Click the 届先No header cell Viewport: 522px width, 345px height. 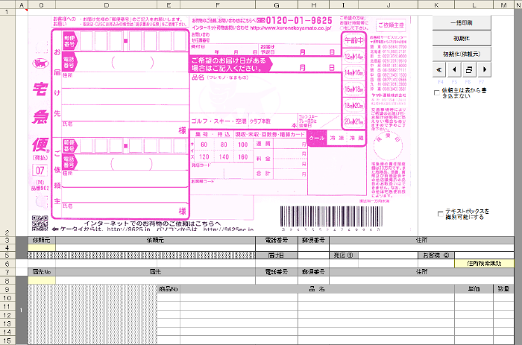(x=42, y=272)
